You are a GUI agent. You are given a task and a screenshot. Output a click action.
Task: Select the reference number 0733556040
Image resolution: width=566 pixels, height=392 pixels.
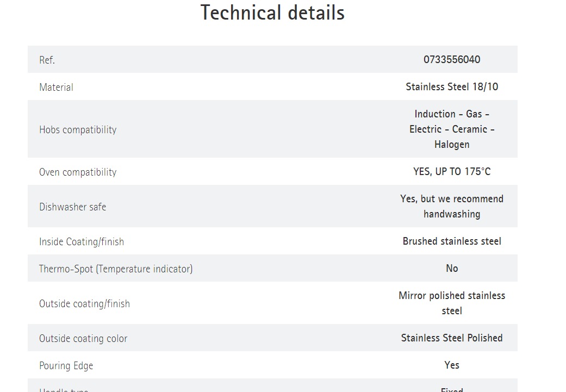coord(452,60)
